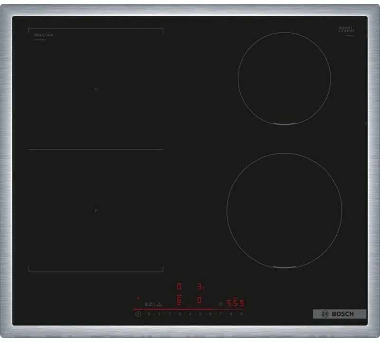Select the timer clock icon
This screenshot has height=342, width=380.
click(220, 304)
